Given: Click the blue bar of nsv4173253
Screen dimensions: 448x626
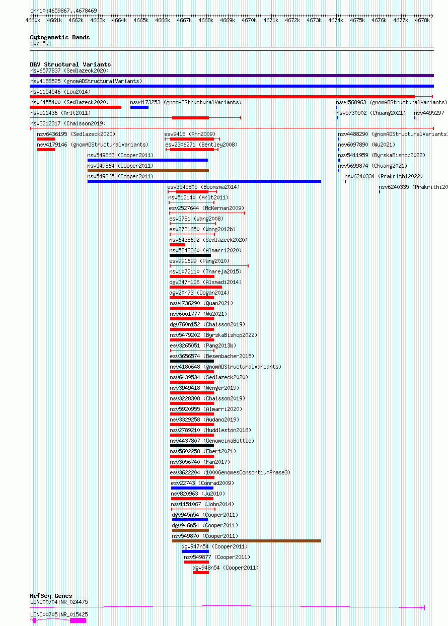Looking at the screenshot, I should tap(139, 107).
